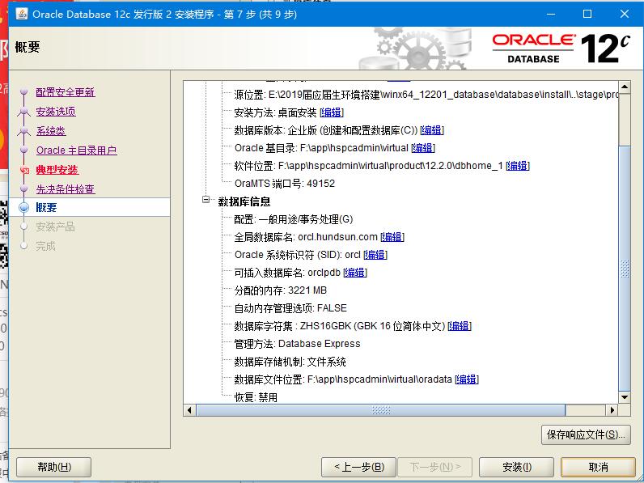Edit the 全局数据库名 value
The width and height of the screenshot is (644, 483).
392,237
